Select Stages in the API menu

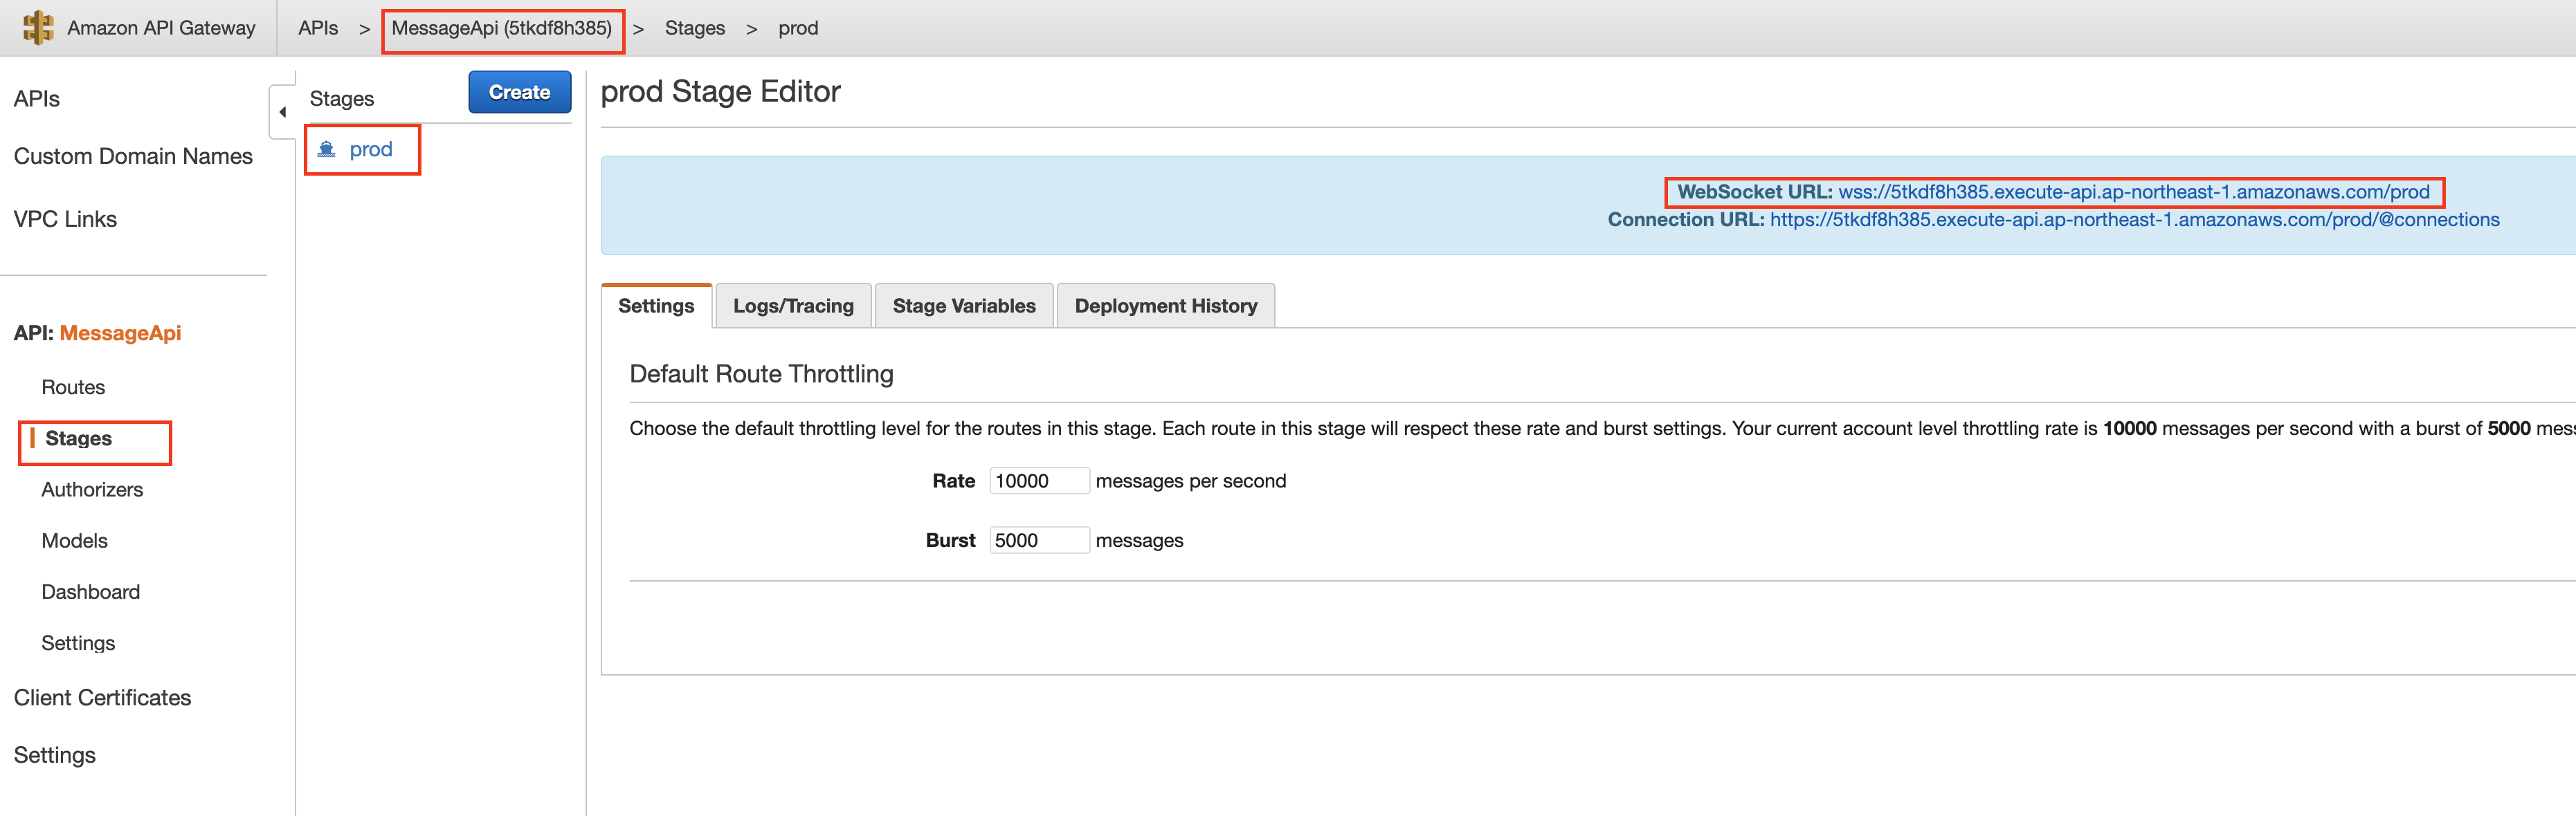coord(78,438)
